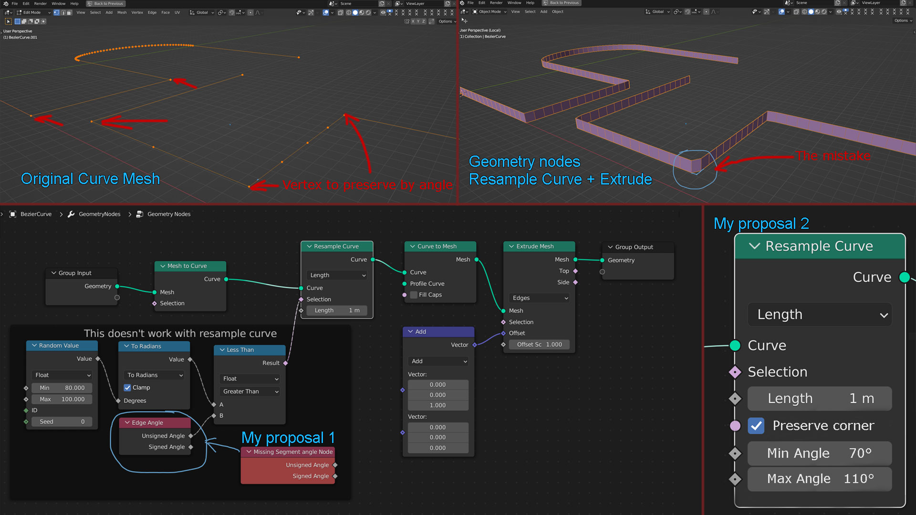This screenshot has height=515, width=916.
Task: Toggle Fill Caps checkbox in Curve to Mesh
Action: [x=414, y=295]
